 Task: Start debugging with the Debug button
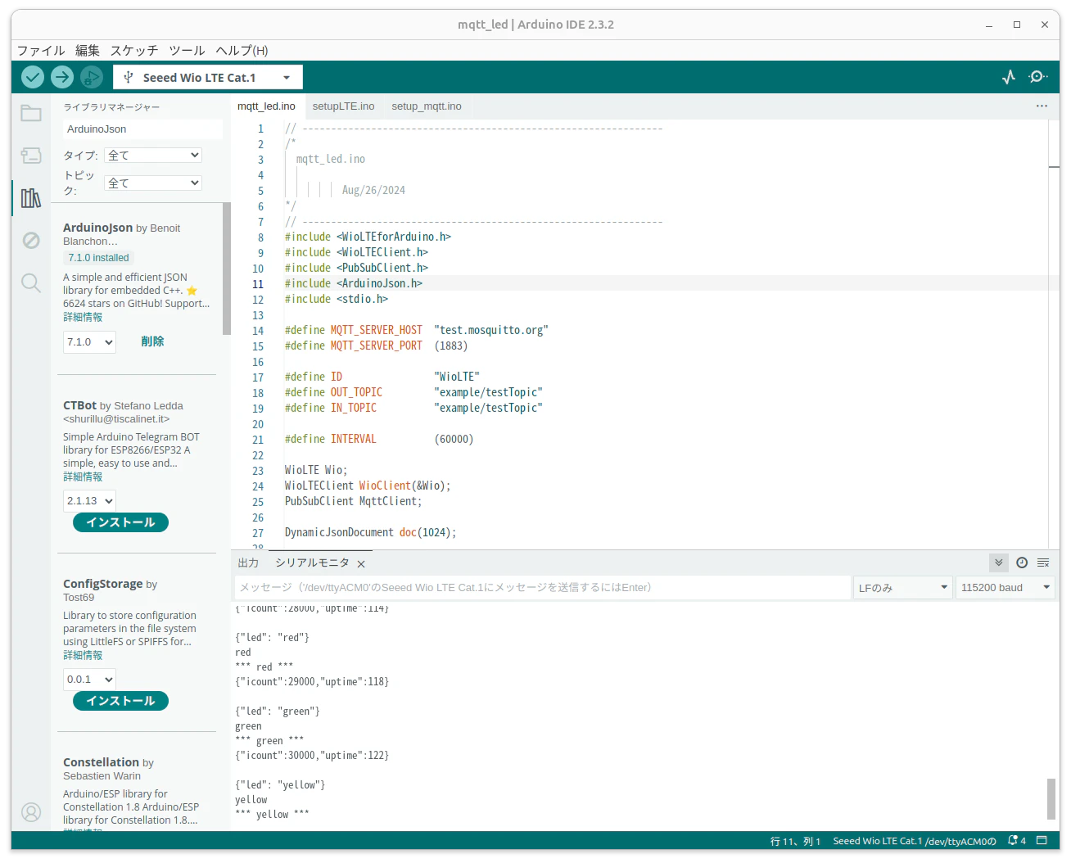tap(92, 77)
